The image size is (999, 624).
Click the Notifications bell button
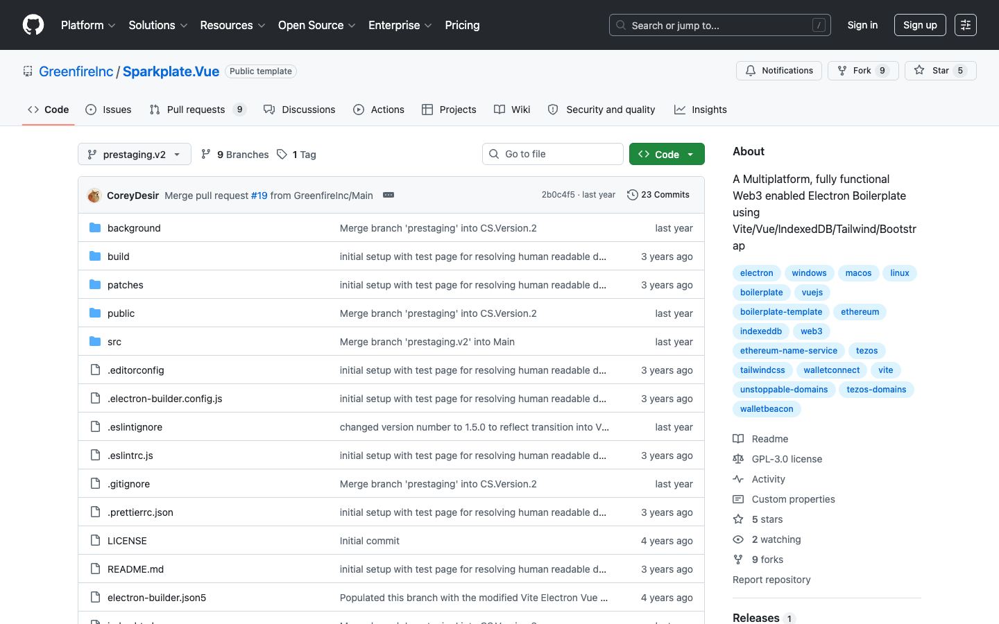779,71
